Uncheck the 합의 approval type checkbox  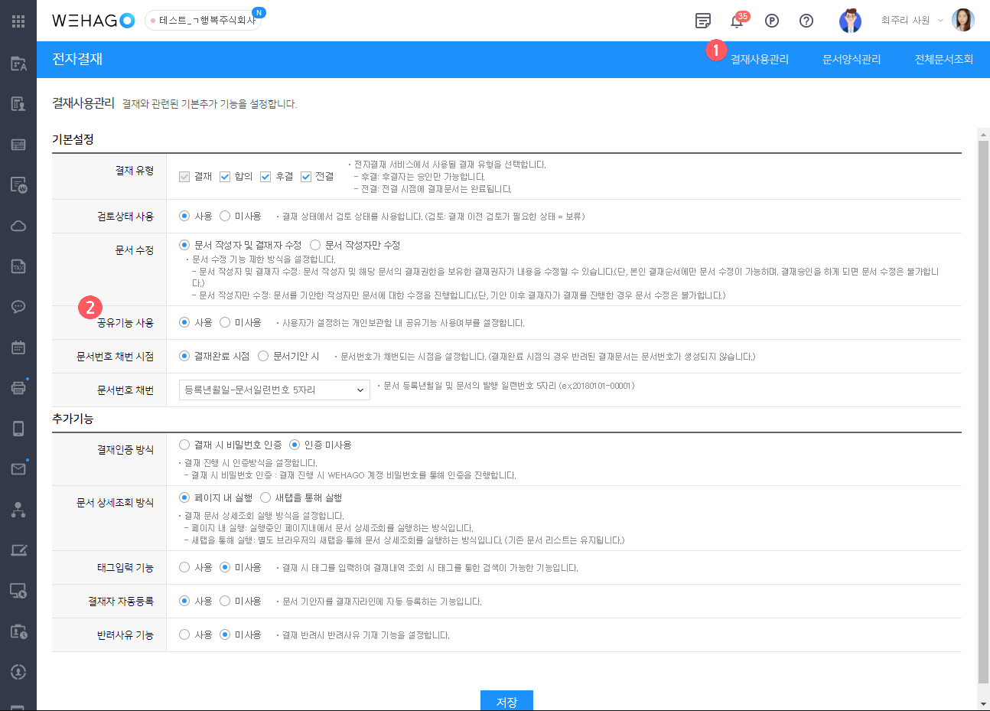(x=225, y=177)
